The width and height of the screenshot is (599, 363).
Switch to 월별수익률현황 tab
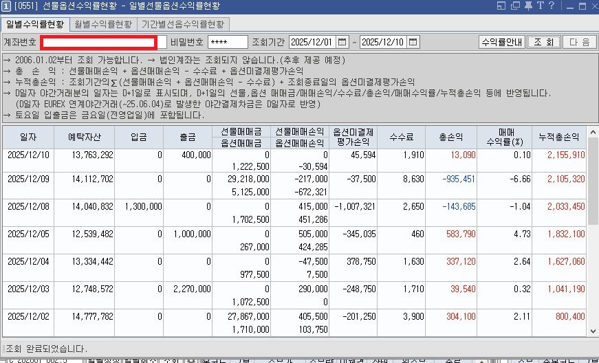pyautogui.click(x=103, y=24)
